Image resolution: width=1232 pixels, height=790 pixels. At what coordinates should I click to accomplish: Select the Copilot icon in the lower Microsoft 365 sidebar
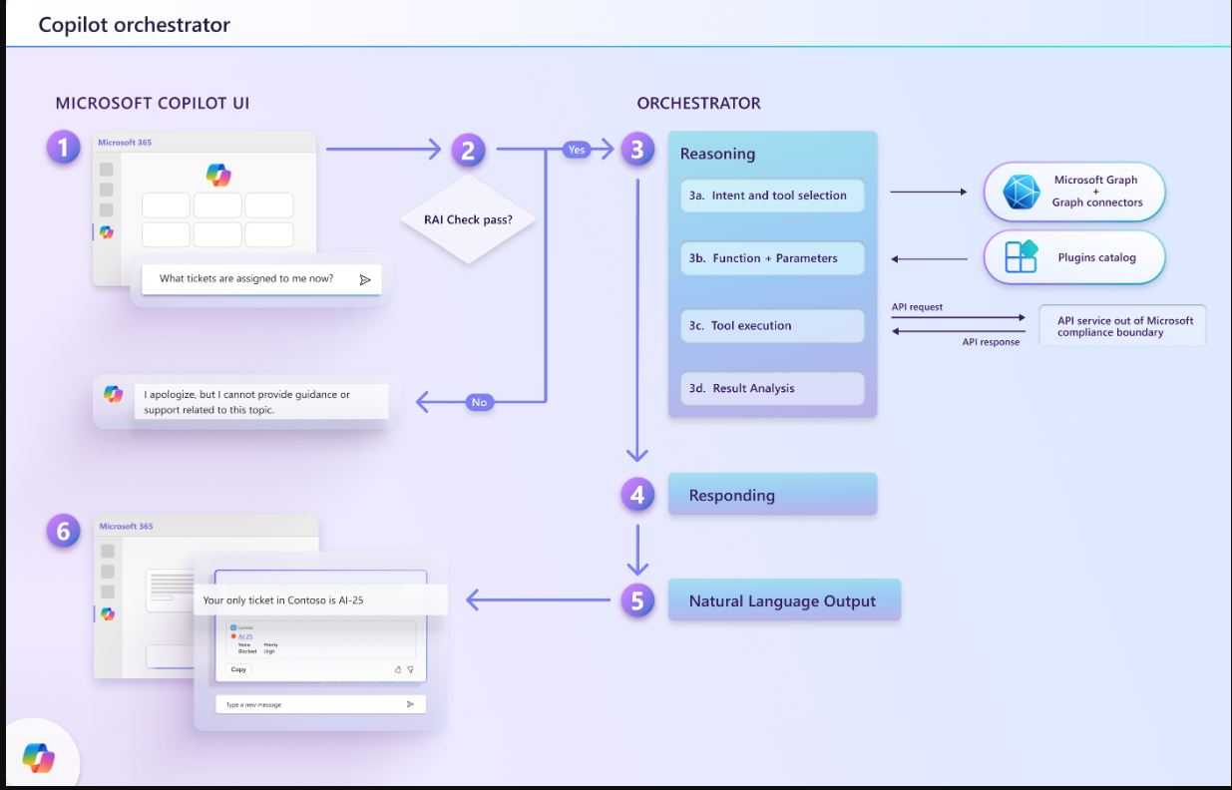tap(107, 614)
